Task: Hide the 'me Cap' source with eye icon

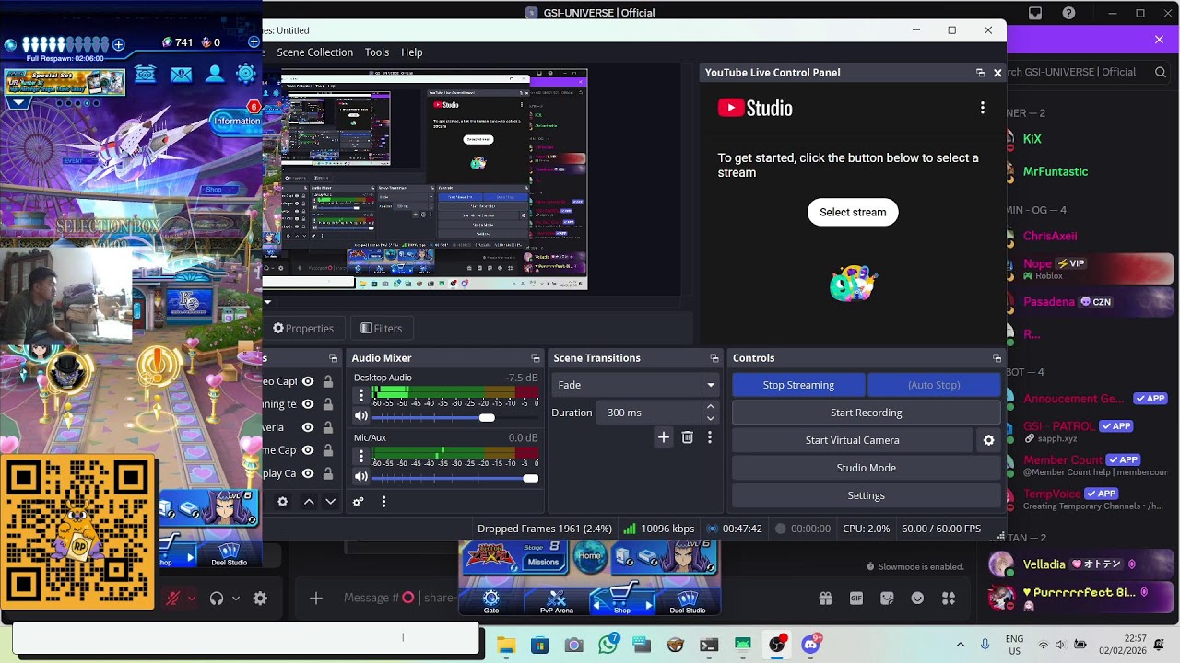Action: (x=308, y=450)
